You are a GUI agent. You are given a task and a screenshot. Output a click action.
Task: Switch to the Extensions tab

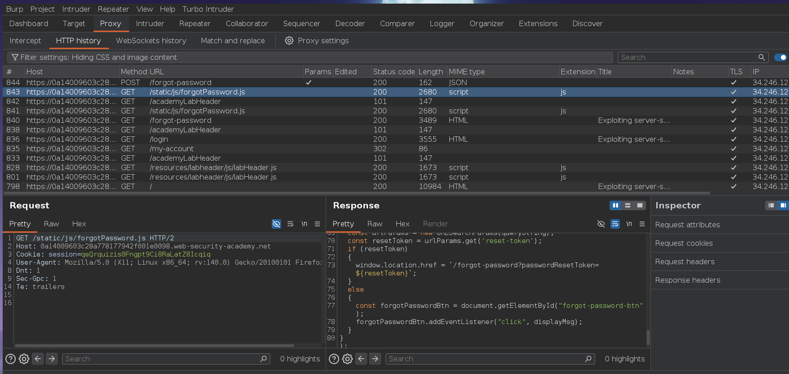pos(538,23)
